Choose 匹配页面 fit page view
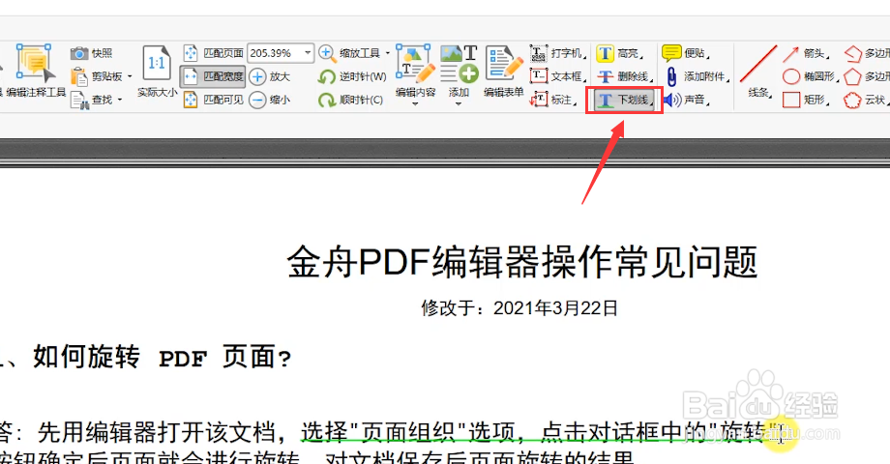Viewport: 890px width, 464px height. [x=214, y=53]
